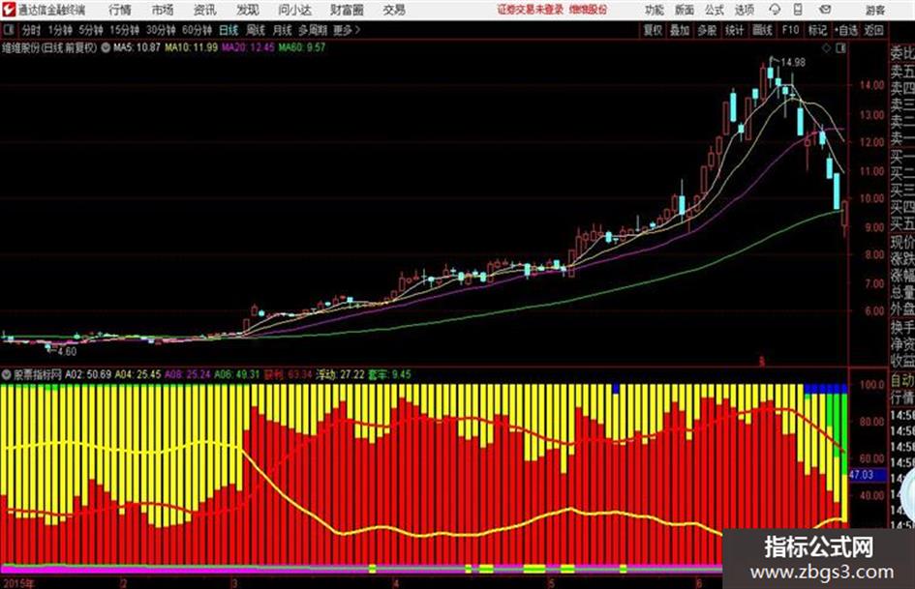915x589 pixels.
Task: Open the mail envelope icon
Action: [x=825, y=10]
